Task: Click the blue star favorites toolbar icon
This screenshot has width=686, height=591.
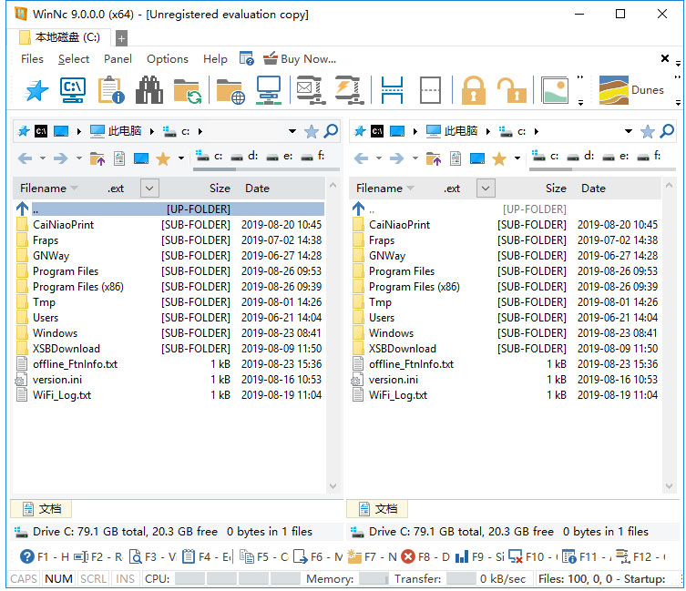Action: pyautogui.click(x=36, y=90)
